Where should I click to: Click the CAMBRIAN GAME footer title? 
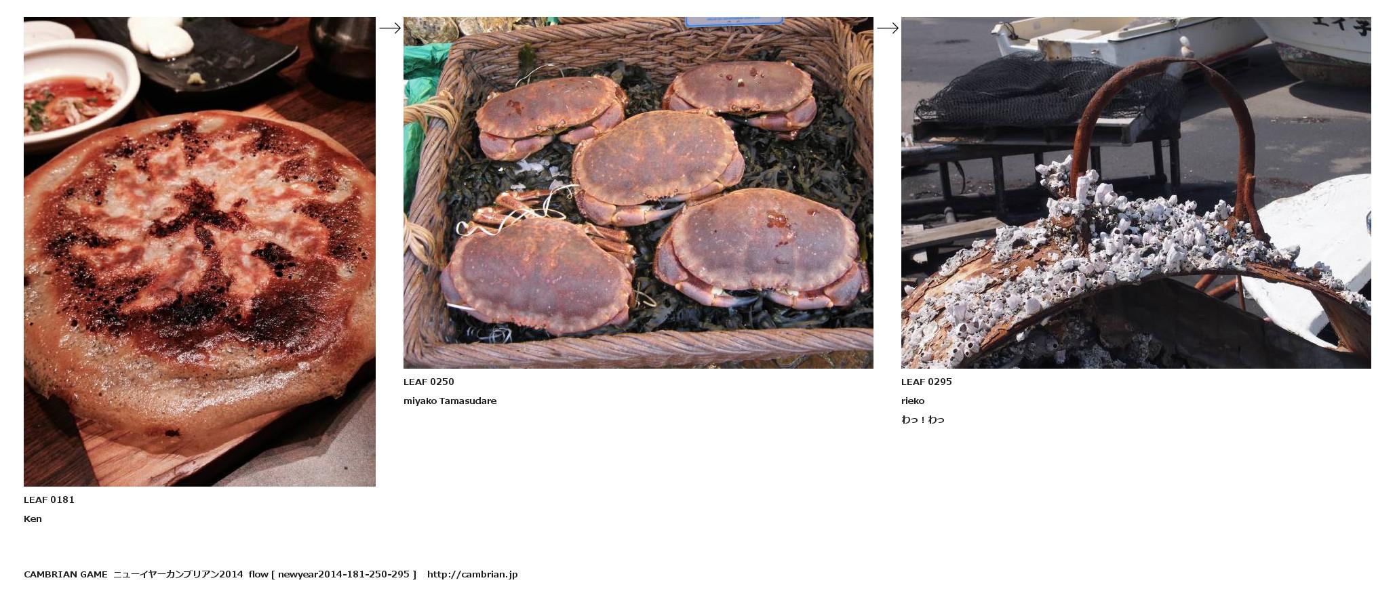coord(66,574)
